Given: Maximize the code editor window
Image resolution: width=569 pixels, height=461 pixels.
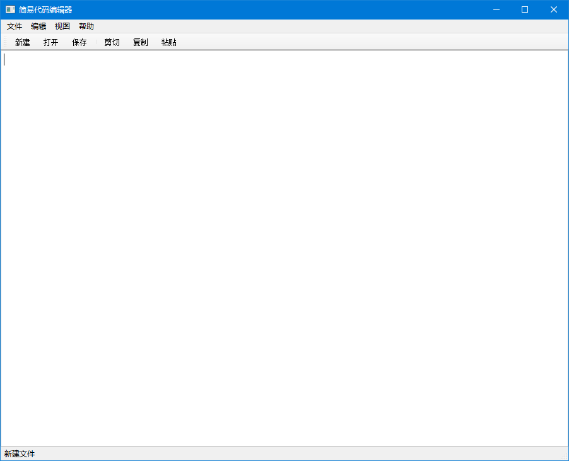Looking at the screenshot, I should pyautogui.click(x=525, y=9).
